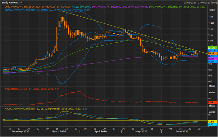218x137 pixels.
Task: Click the blue 94.59 price tag
Action: [x=212, y=62]
